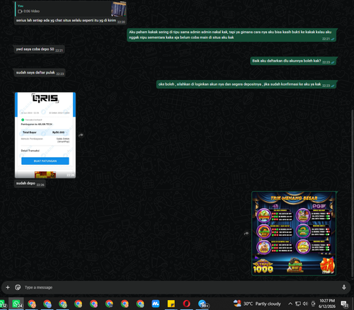Open the notification center icon
Image resolution: width=354 pixels, height=310 pixels.
344,304
